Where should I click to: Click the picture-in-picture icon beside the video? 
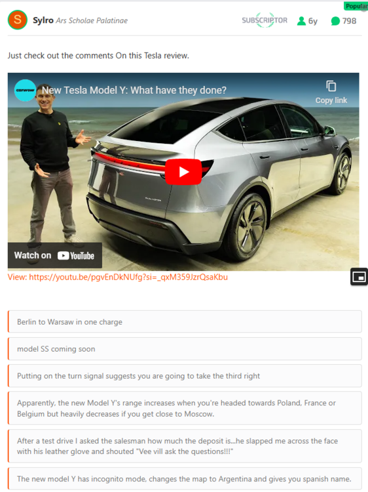pyautogui.click(x=359, y=277)
